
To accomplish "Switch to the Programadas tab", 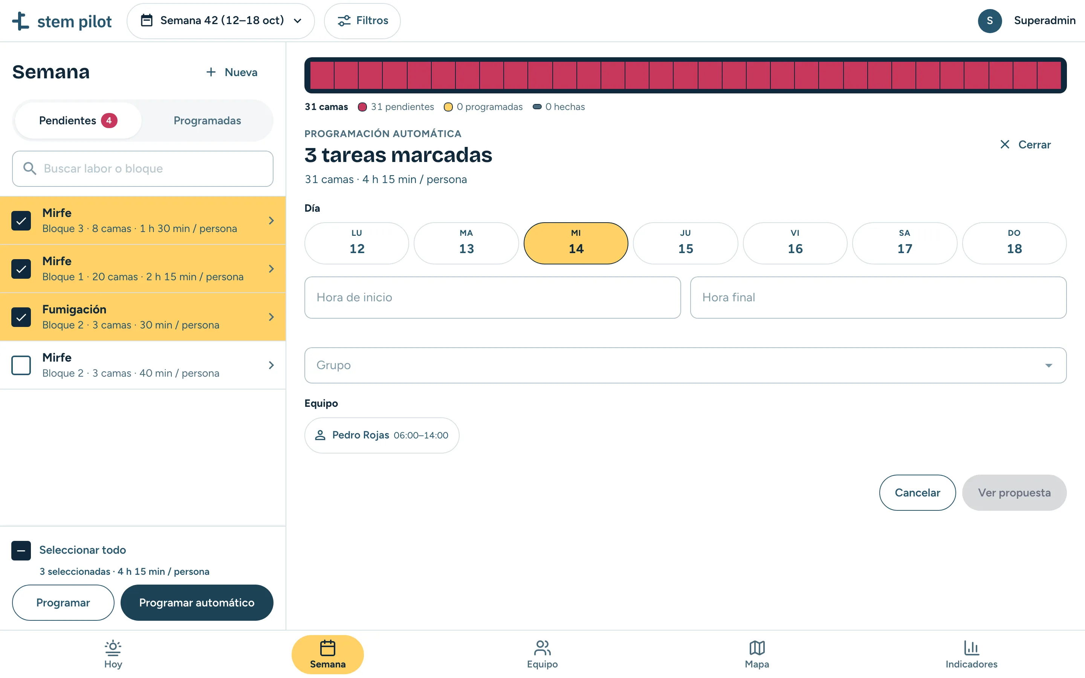I will pyautogui.click(x=207, y=121).
